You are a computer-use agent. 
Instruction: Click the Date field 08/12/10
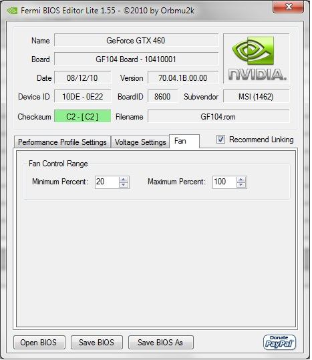[82, 78]
